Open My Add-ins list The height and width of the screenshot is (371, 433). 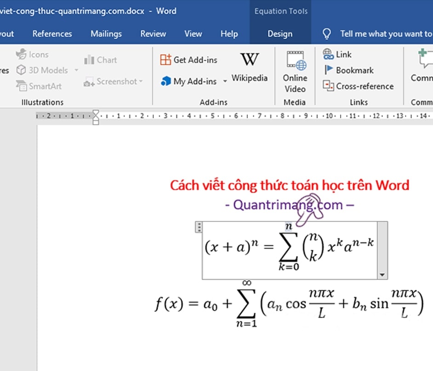coord(188,81)
